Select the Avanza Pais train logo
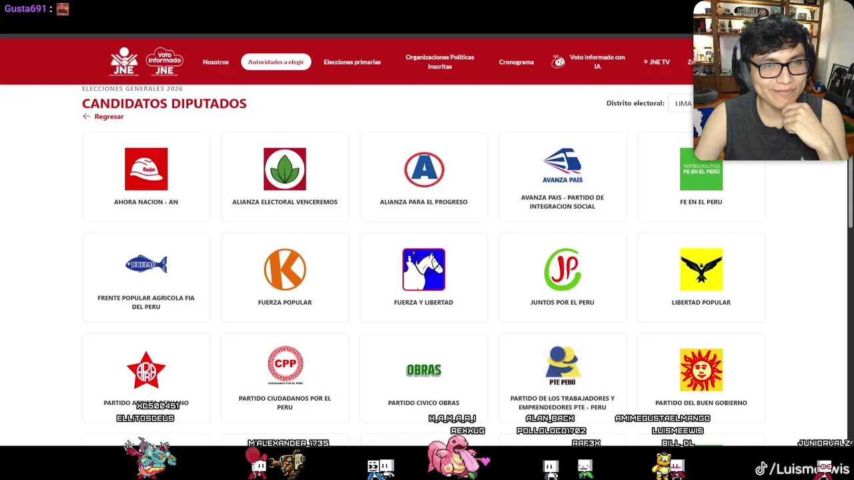The image size is (854, 480). point(562,165)
